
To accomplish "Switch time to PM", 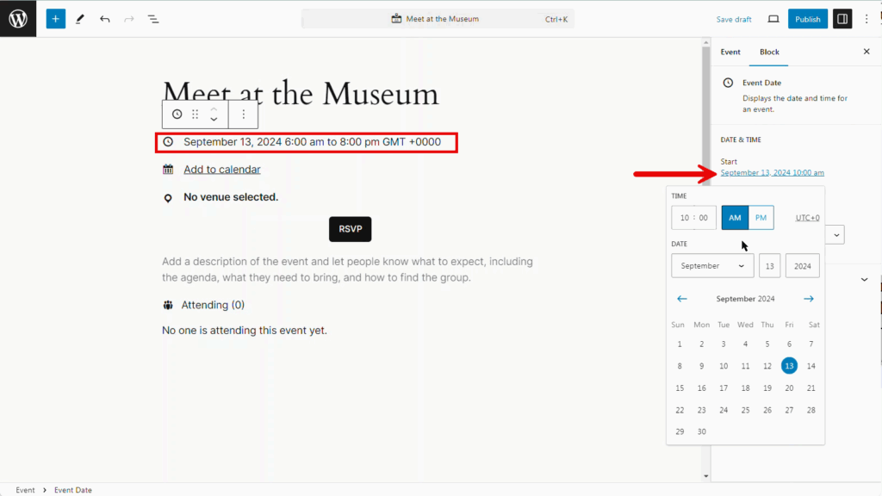I will 761,218.
